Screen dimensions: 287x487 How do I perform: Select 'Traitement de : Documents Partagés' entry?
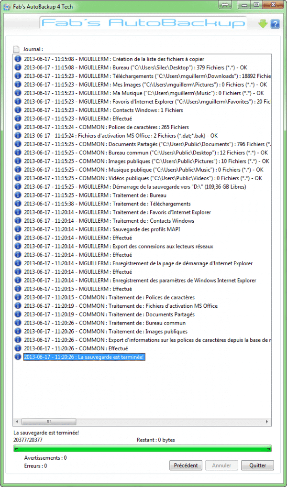(x=109, y=314)
